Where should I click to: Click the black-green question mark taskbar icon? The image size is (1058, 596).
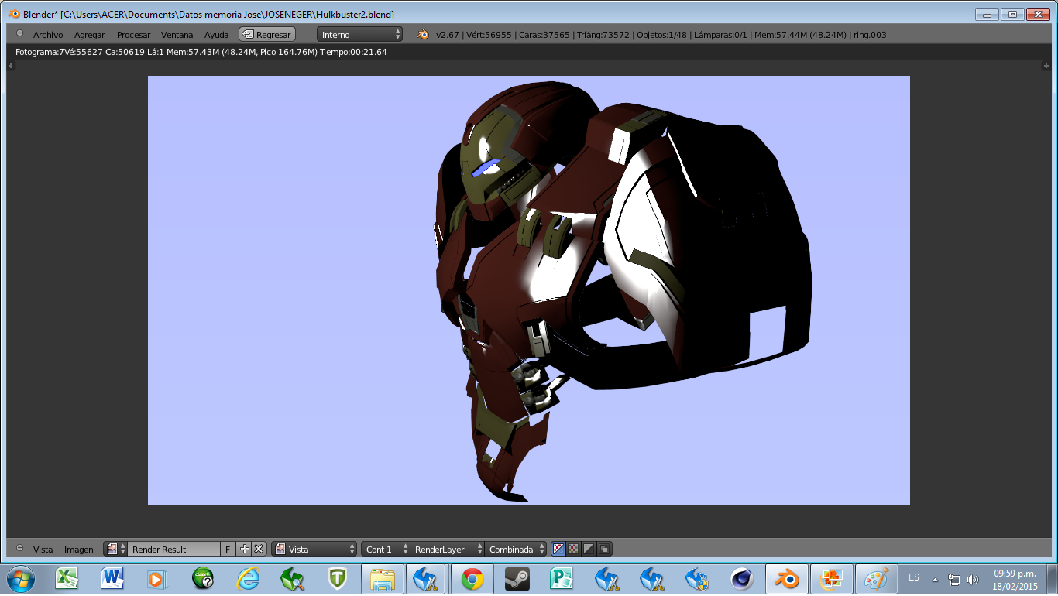[x=203, y=578]
